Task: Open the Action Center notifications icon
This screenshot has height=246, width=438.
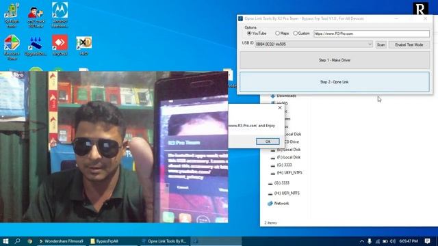Action: coord(427,241)
